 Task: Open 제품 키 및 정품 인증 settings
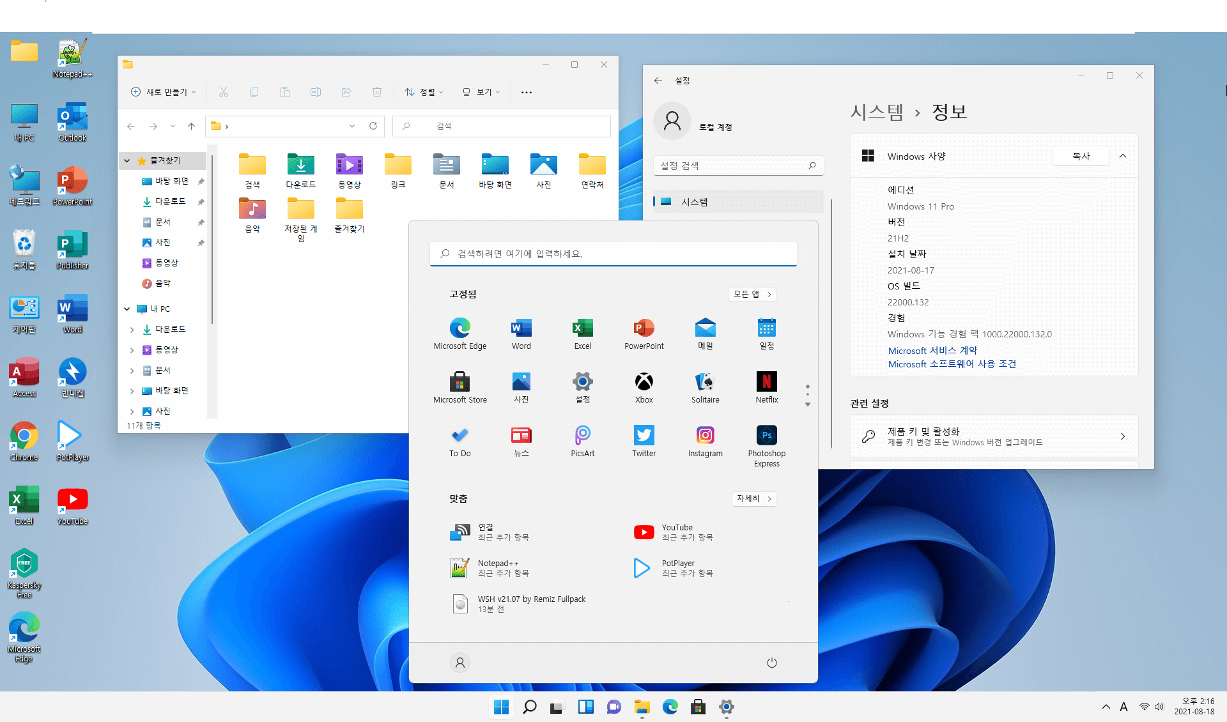pos(994,436)
